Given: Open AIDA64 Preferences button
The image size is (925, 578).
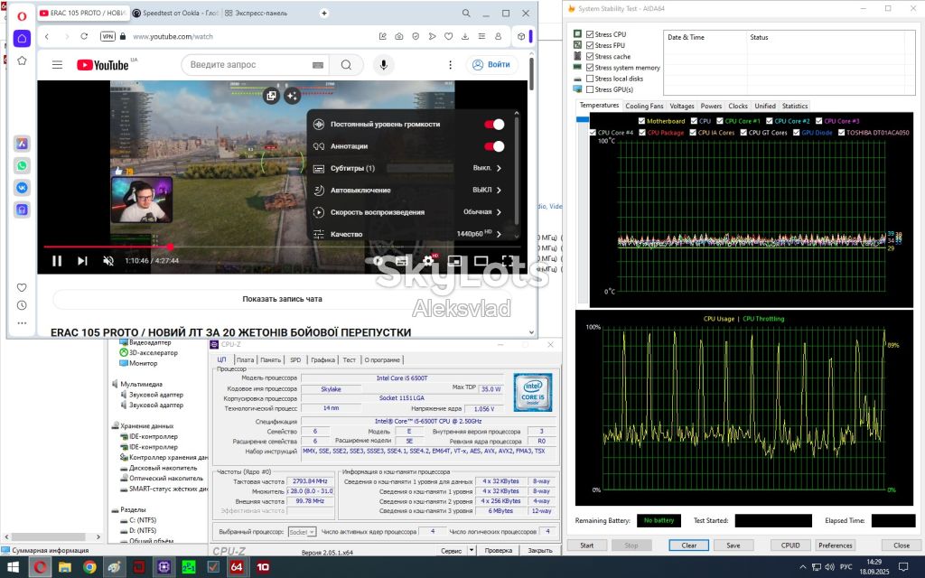Looking at the screenshot, I should click(x=836, y=545).
